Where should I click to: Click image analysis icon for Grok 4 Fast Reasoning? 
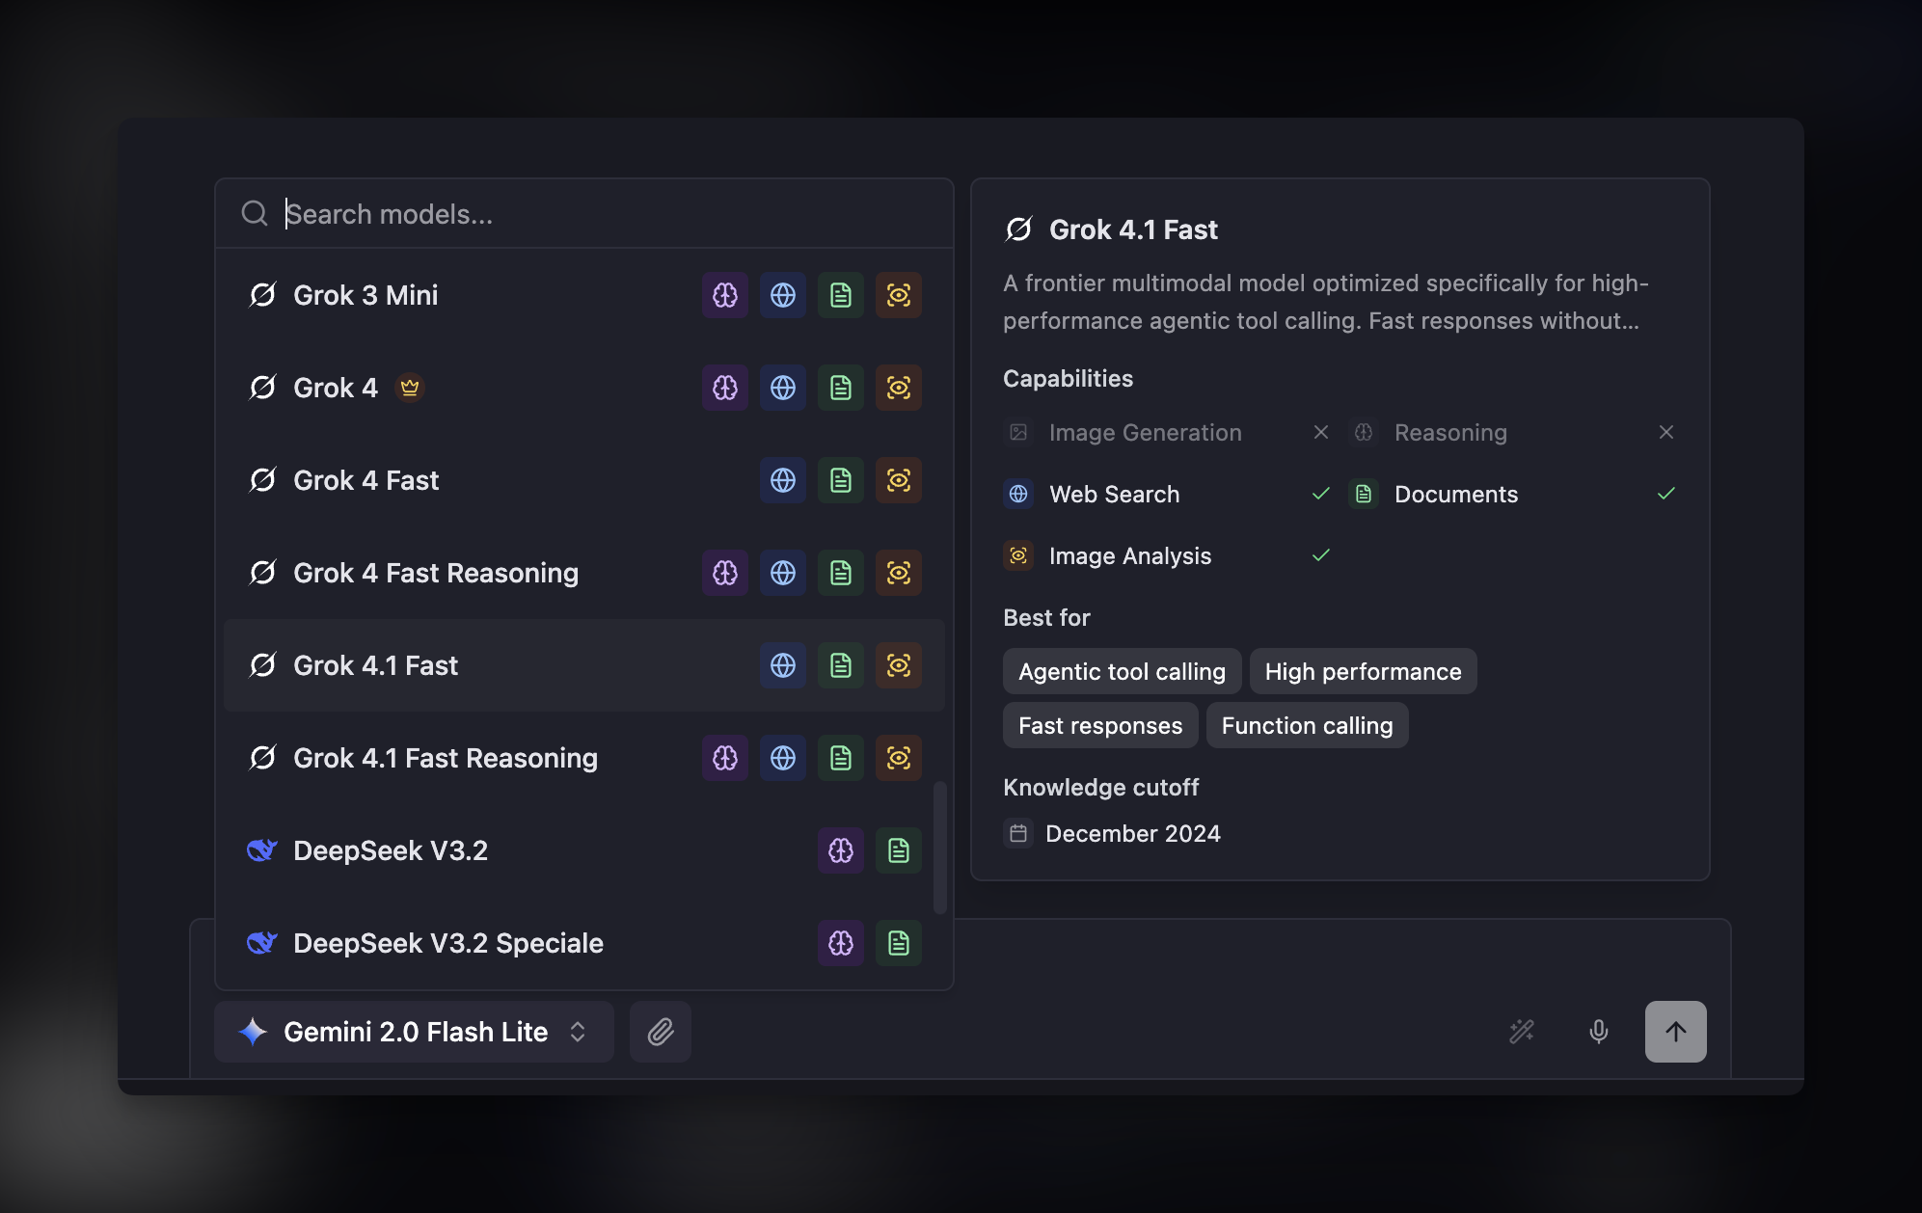click(899, 573)
